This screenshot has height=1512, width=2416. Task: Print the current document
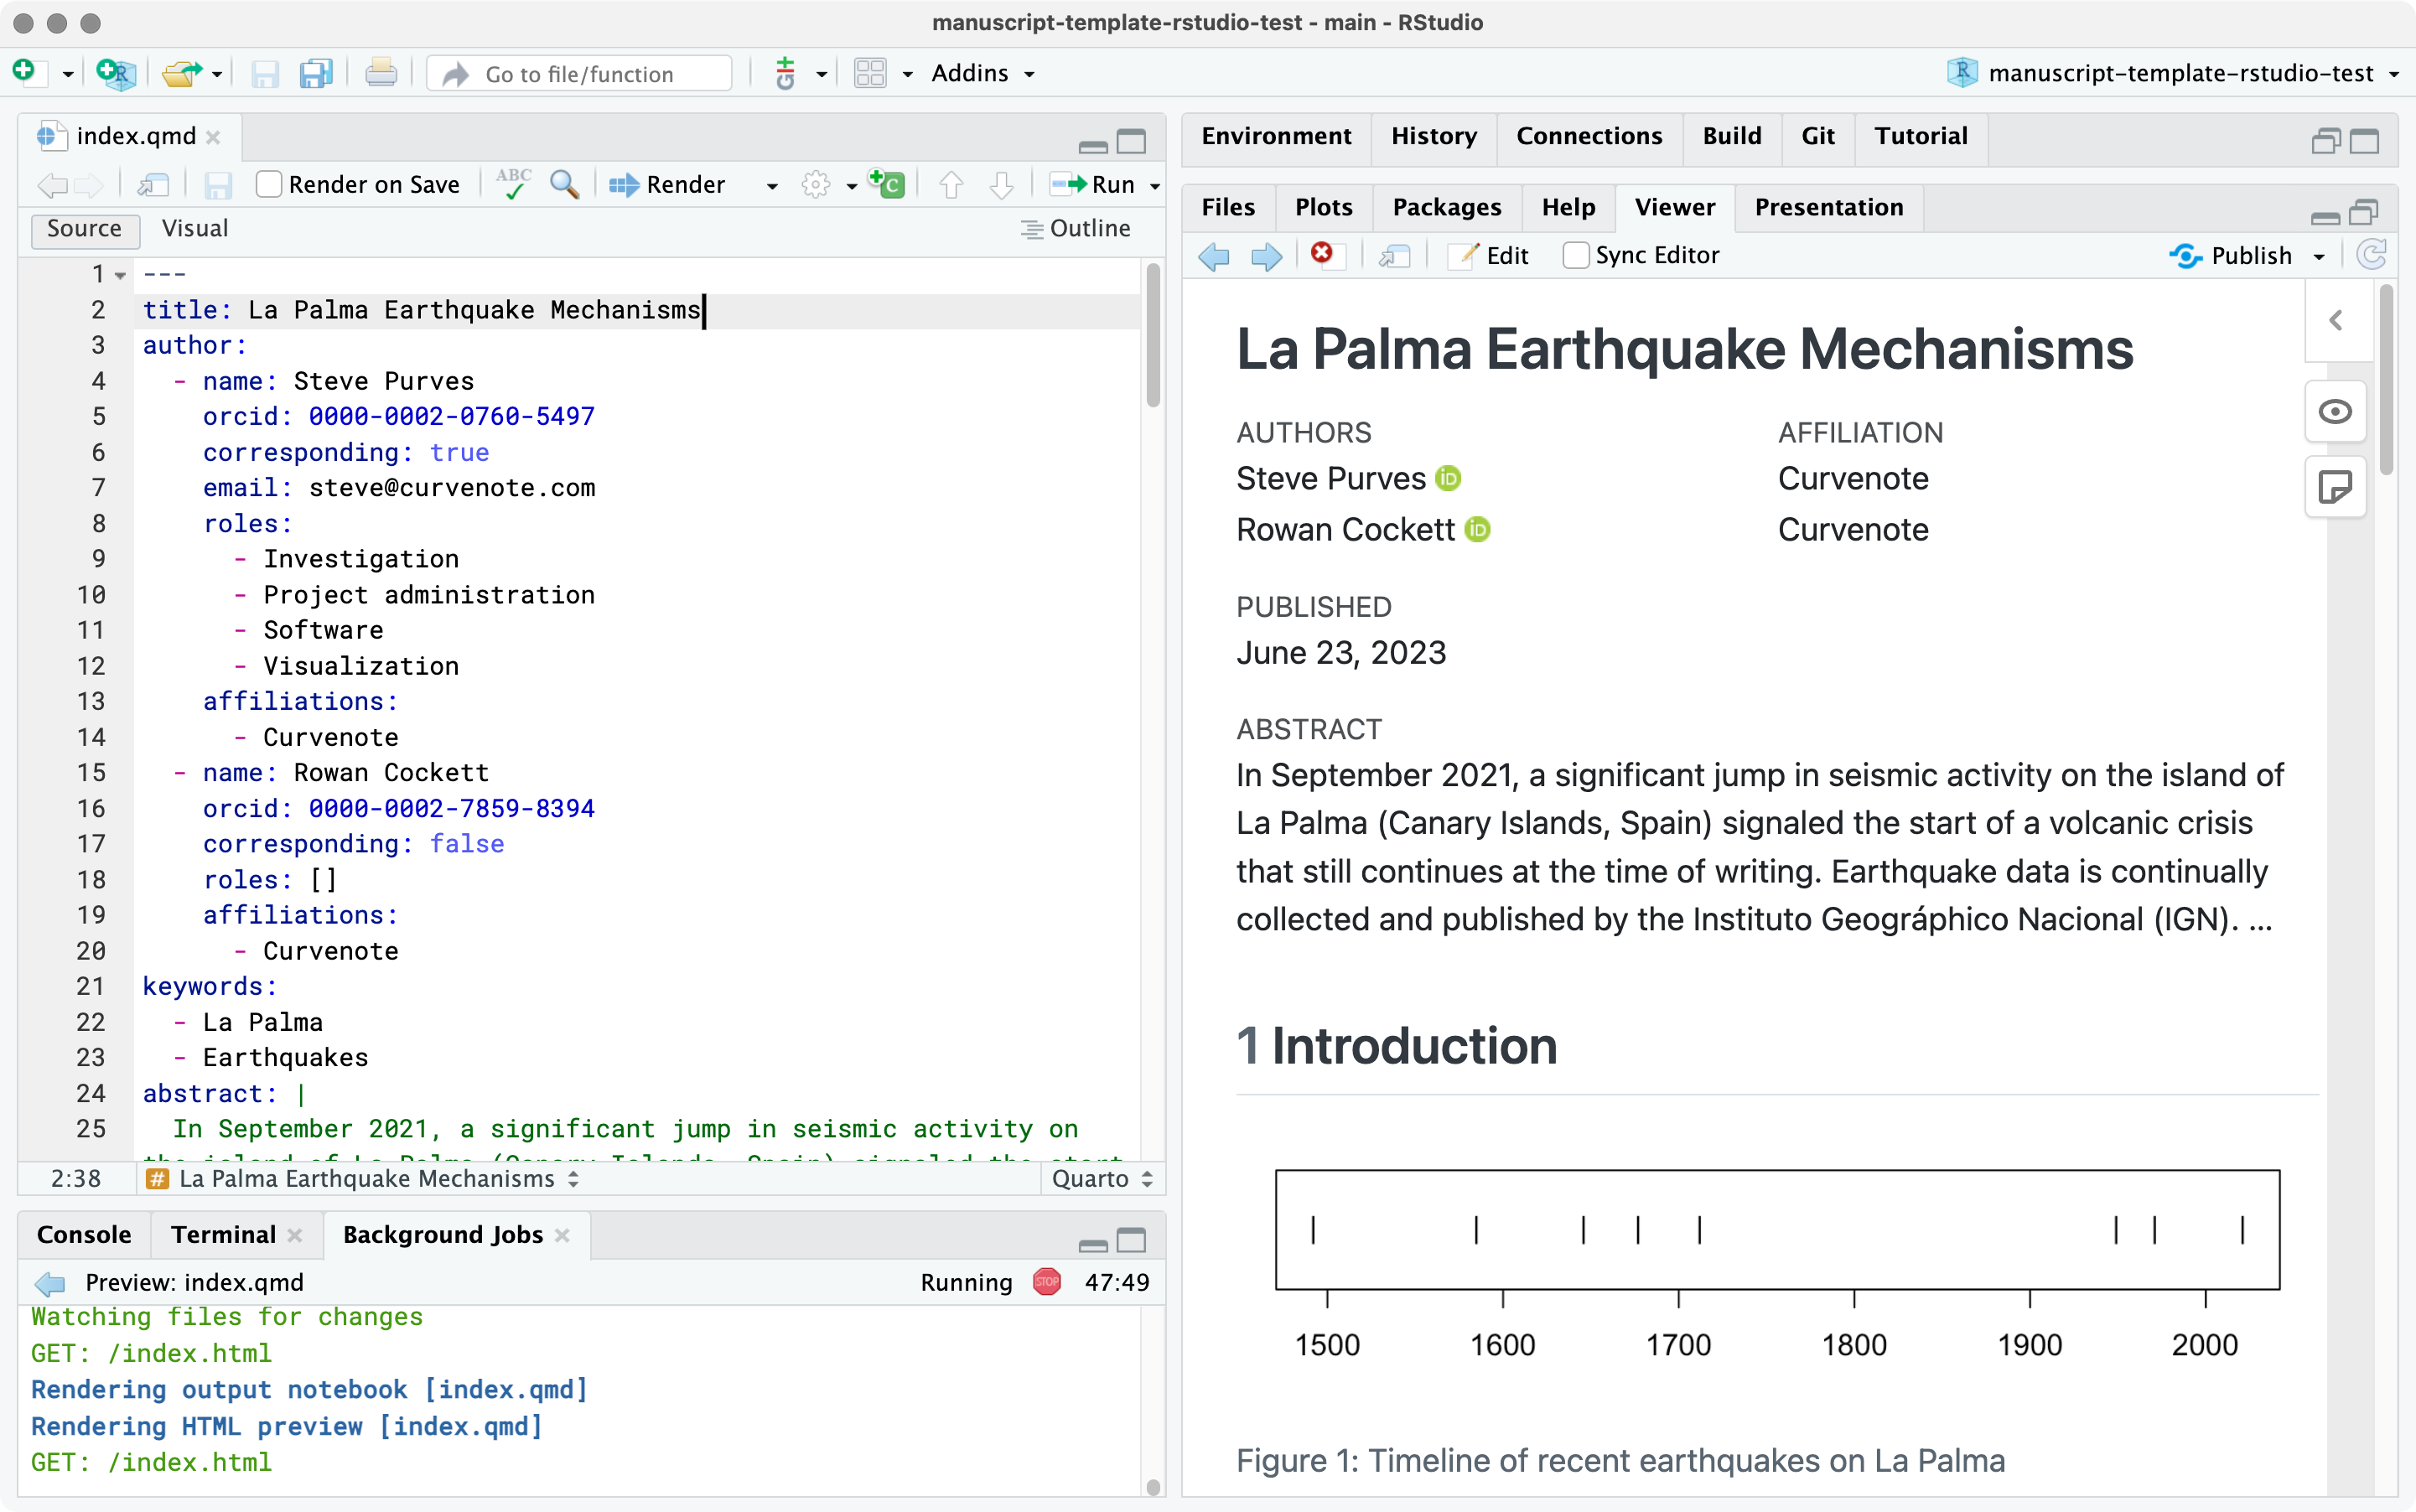coord(381,72)
